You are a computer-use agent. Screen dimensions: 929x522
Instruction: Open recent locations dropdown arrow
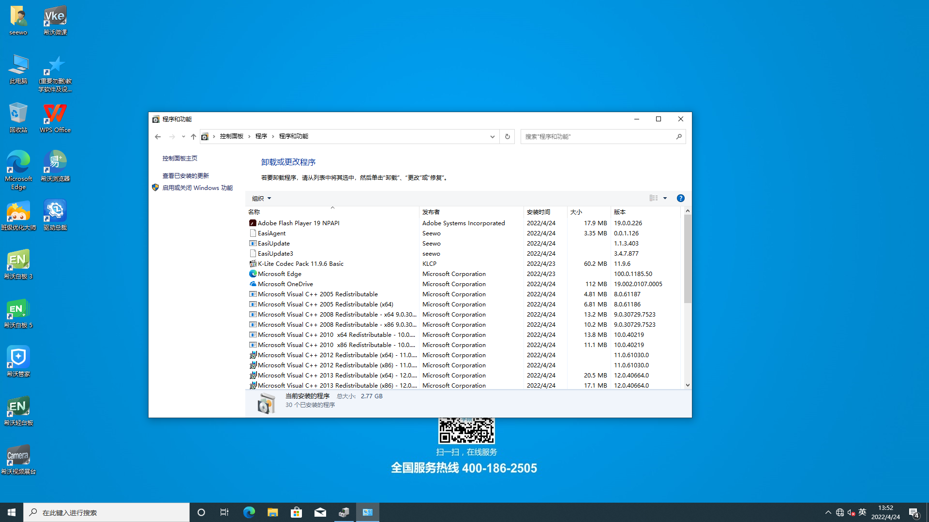(x=183, y=137)
